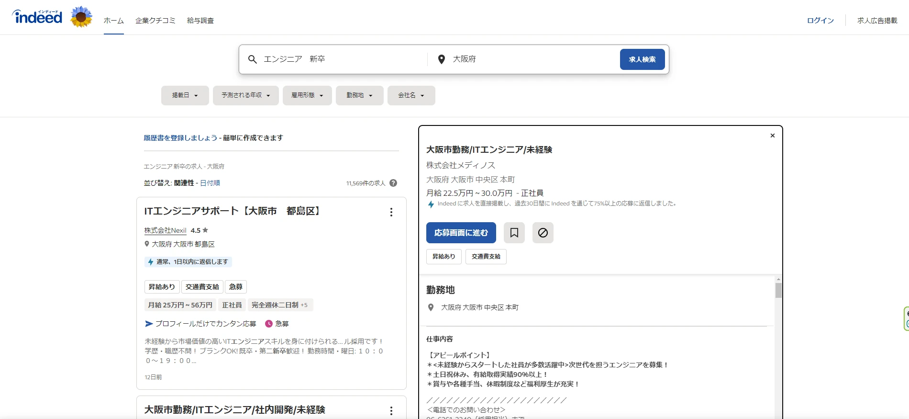Close the job detail panel
The width and height of the screenshot is (909, 419).
click(773, 136)
